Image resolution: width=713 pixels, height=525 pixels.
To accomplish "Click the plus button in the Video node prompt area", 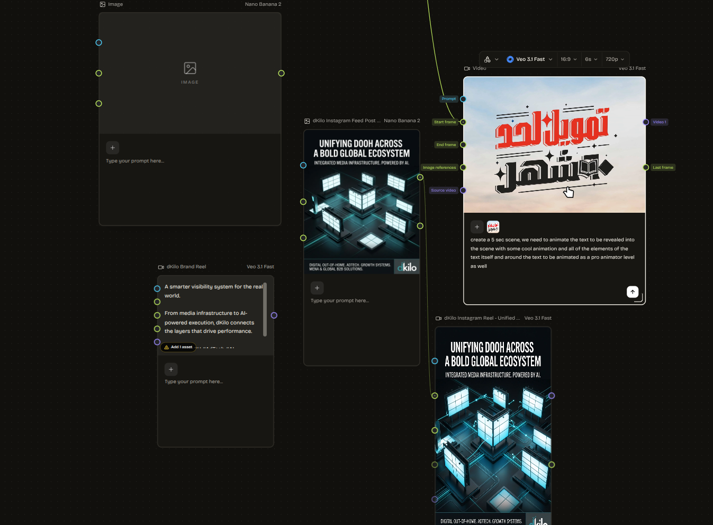I will 477,227.
